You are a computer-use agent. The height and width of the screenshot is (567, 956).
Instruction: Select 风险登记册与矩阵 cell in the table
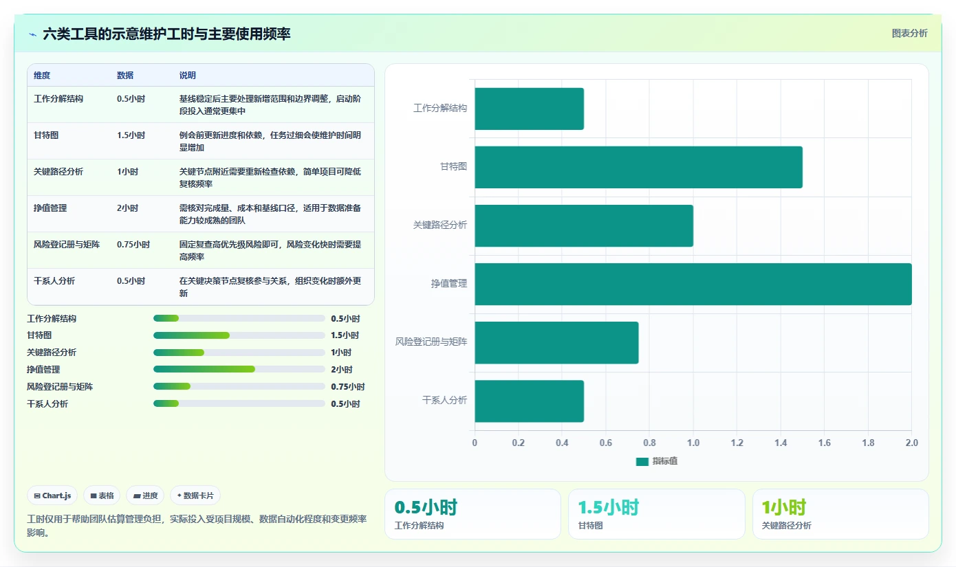[x=67, y=245]
